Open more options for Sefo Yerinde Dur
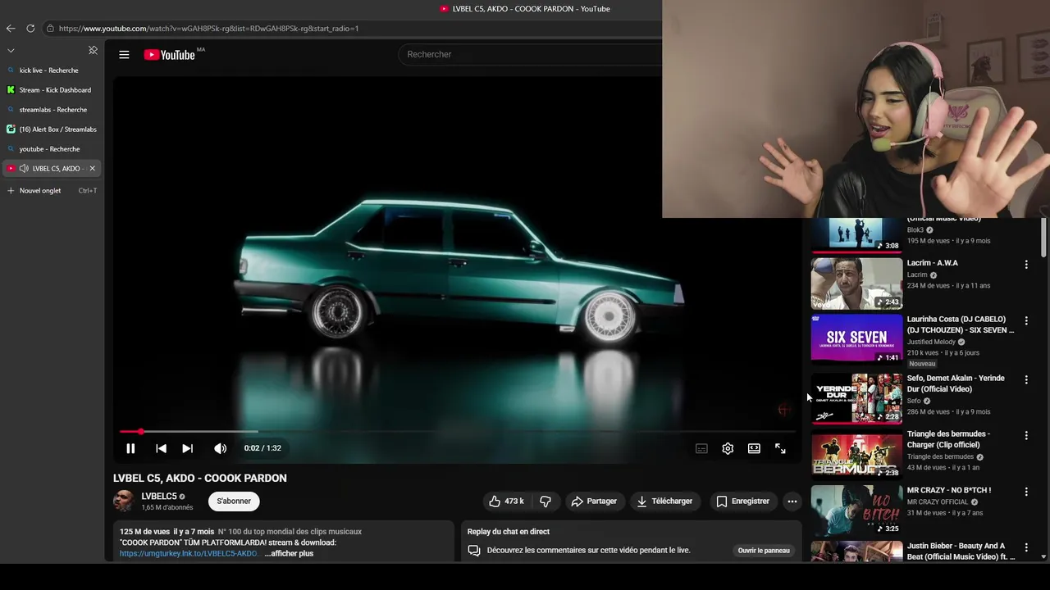 point(1025,380)
